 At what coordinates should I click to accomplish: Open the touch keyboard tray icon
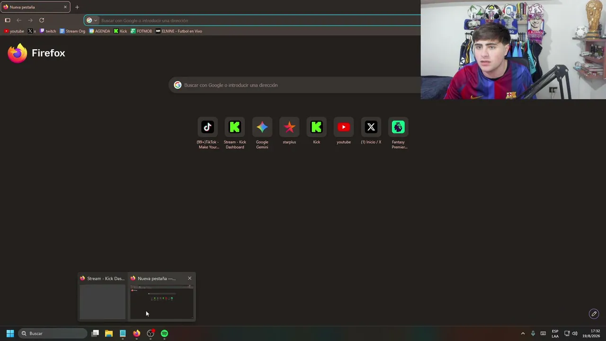[543, 333]
